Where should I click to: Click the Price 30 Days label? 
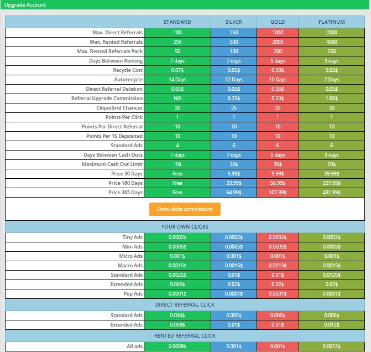(127, 174)
